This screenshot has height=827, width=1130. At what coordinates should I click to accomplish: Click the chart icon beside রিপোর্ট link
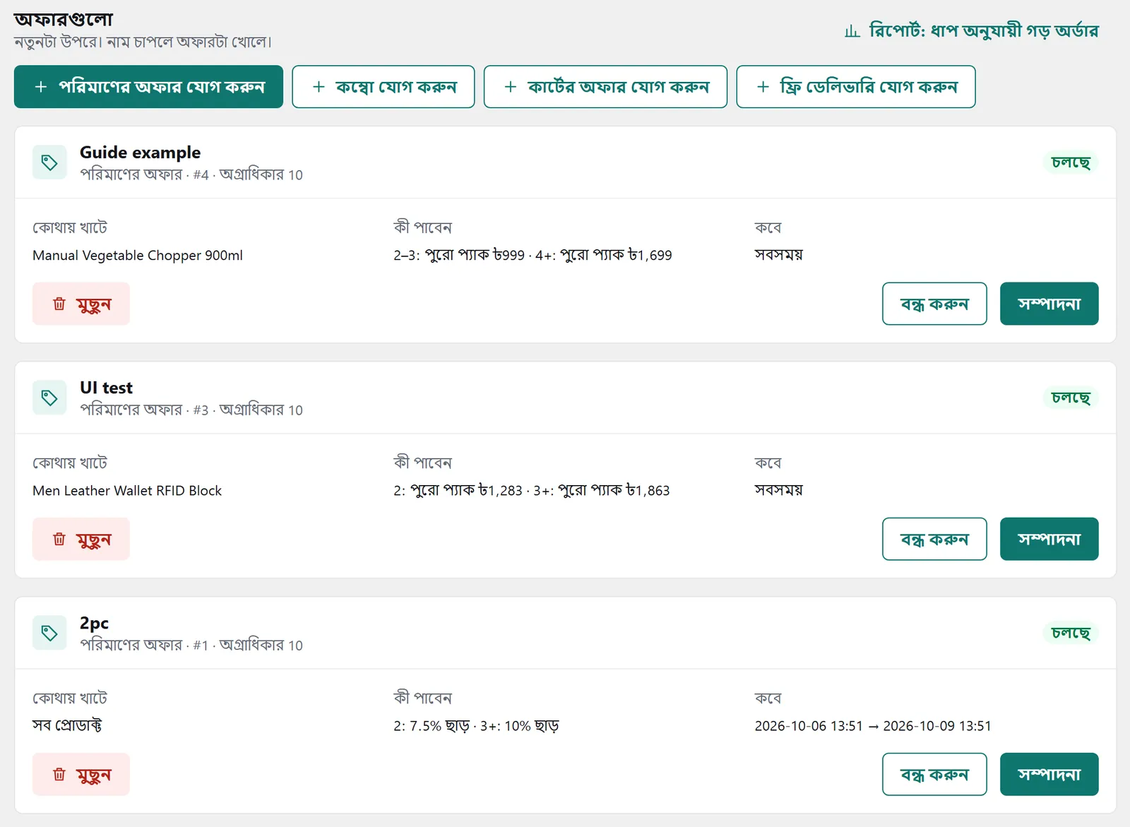pyautogui.click(x=852, y=31)
